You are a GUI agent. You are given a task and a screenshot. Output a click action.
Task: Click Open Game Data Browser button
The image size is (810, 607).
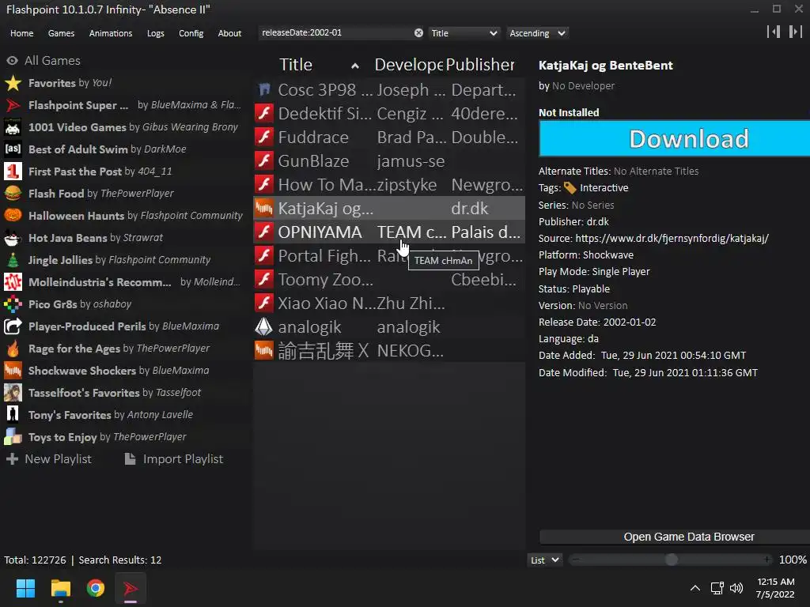(674, 537)
